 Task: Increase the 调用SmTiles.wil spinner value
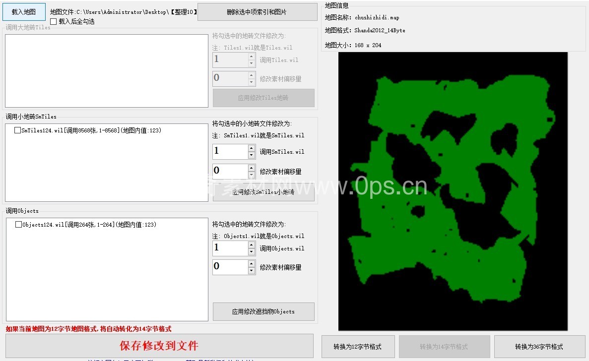point(252,148)
